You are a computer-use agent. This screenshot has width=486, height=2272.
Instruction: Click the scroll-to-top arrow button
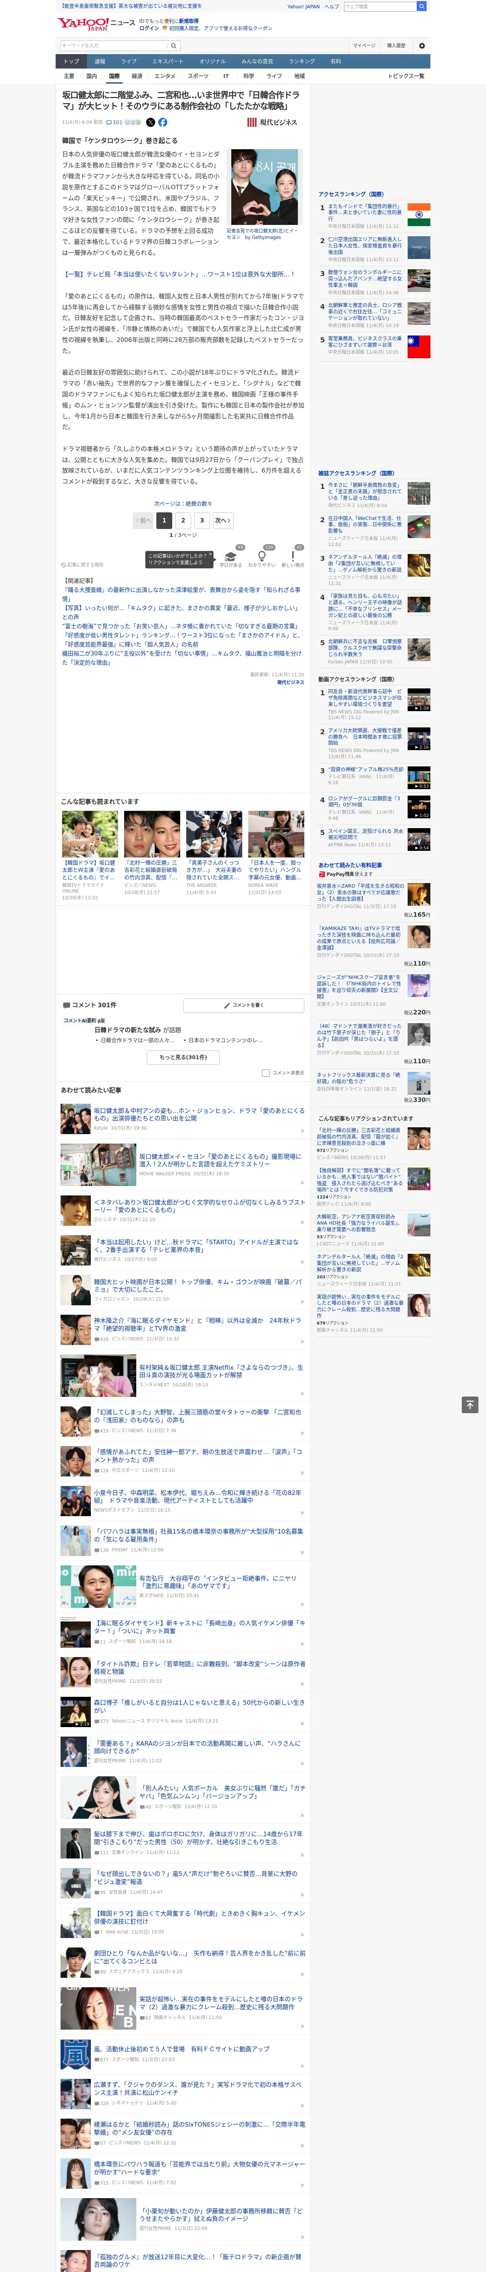click(x=470, y=1405)
